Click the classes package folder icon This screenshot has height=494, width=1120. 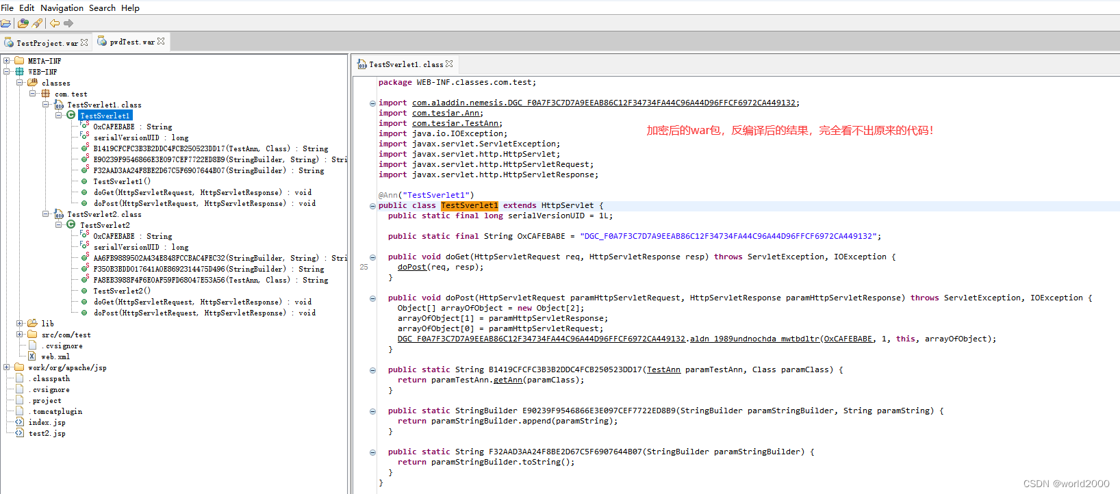pos(32,83)
